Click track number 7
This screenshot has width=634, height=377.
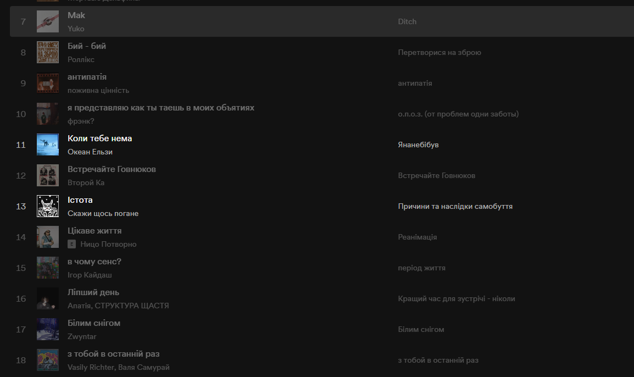(23, 21)
